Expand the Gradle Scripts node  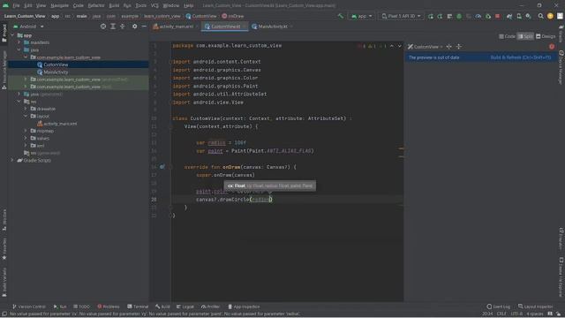(12, 160)
